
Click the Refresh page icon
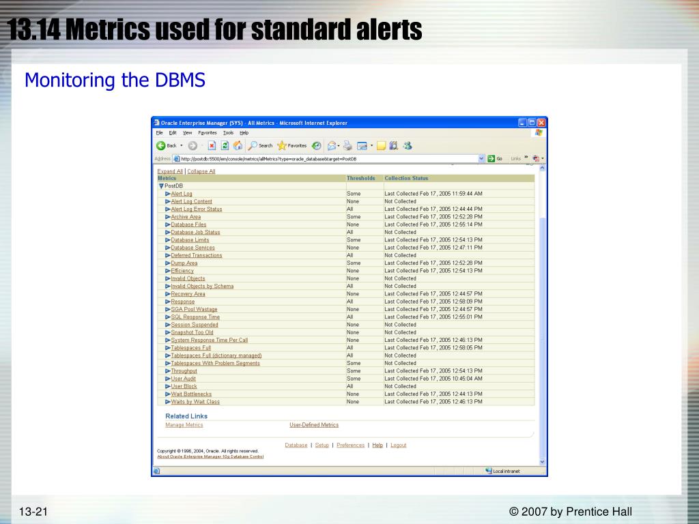coord(225,146)
